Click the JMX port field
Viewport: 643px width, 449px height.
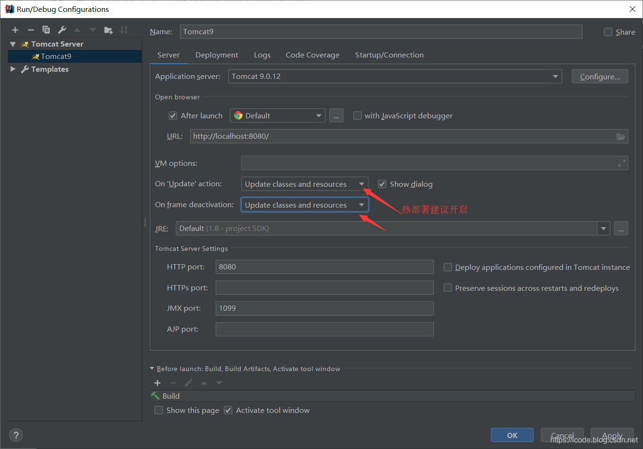tap(324, 308)
